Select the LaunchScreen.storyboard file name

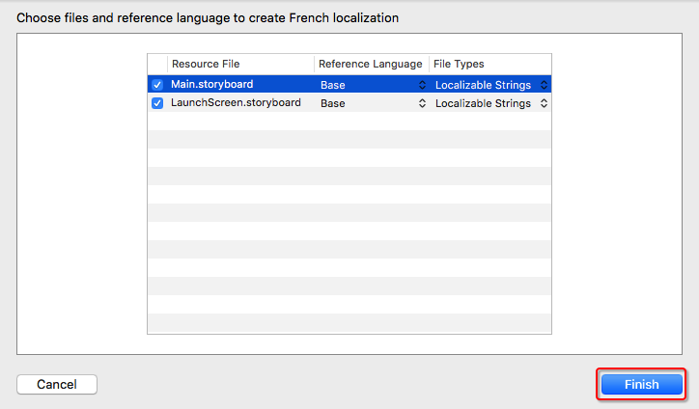(x=236, y=103)
